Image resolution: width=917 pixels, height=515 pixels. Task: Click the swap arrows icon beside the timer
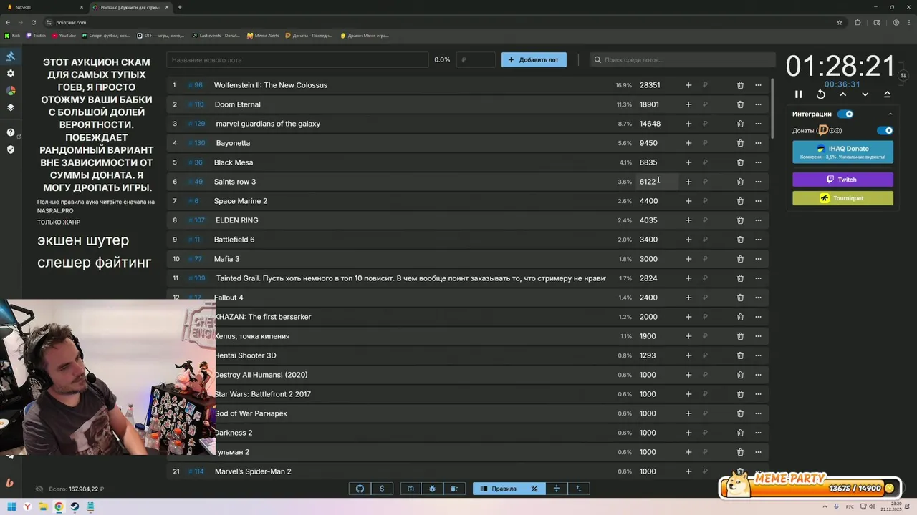click(903, 75)
